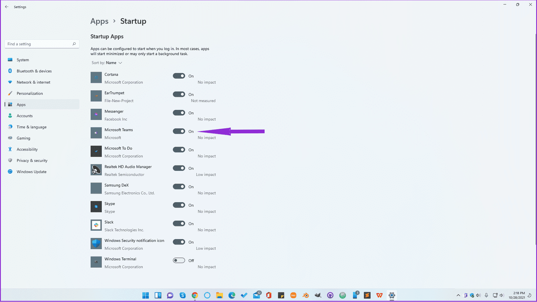Open Microsoft To Do in taskbar

click(x=244, y=295)
